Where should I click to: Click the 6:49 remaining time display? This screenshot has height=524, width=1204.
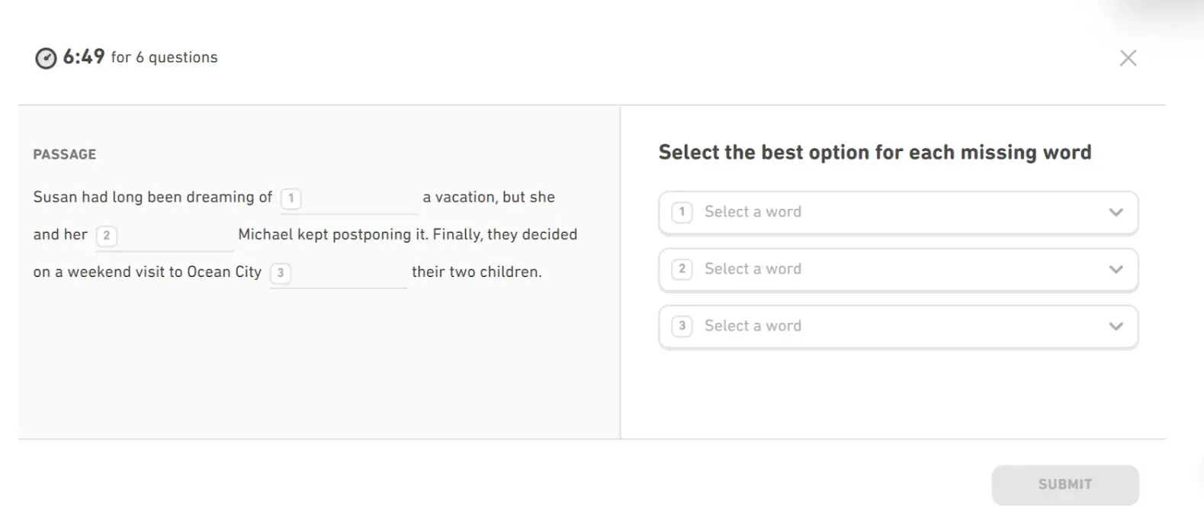pos(84,57)
